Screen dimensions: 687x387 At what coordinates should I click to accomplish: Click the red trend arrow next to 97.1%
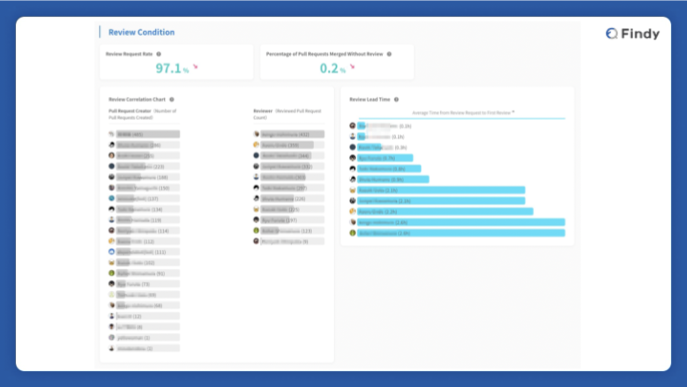click(x=195, y=67)
